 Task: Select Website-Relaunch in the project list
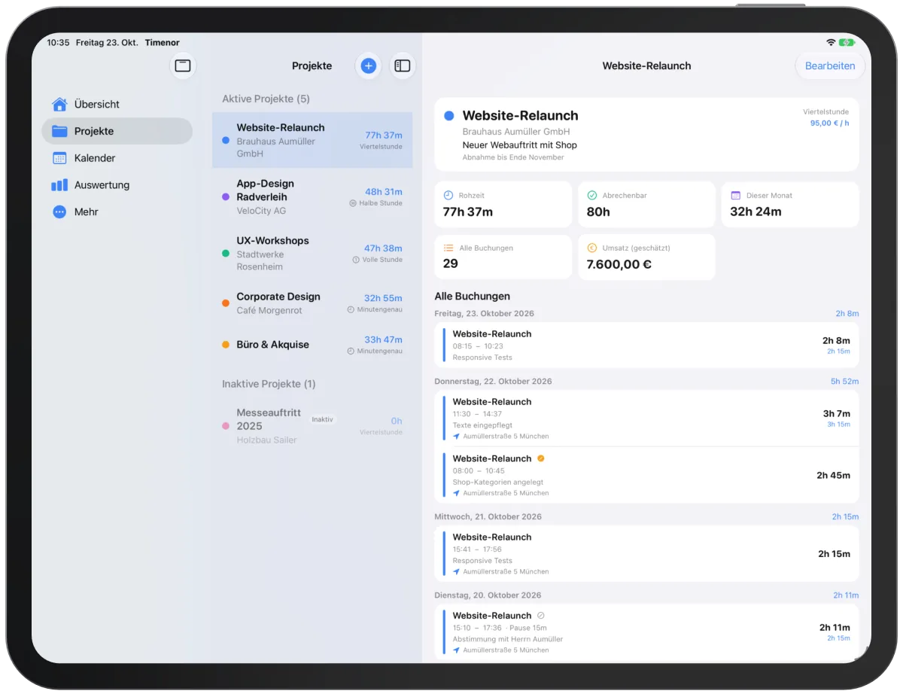312,140
